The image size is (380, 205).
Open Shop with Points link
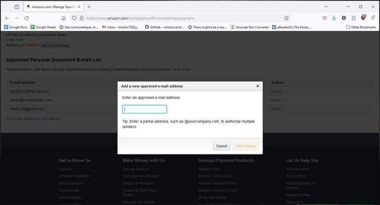(212, 198)
